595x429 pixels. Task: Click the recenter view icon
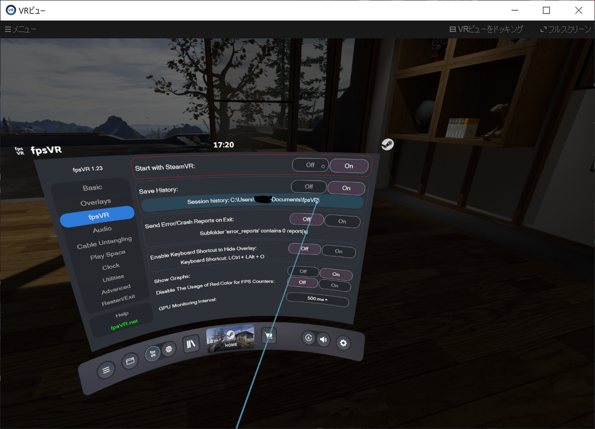(309, 338)
